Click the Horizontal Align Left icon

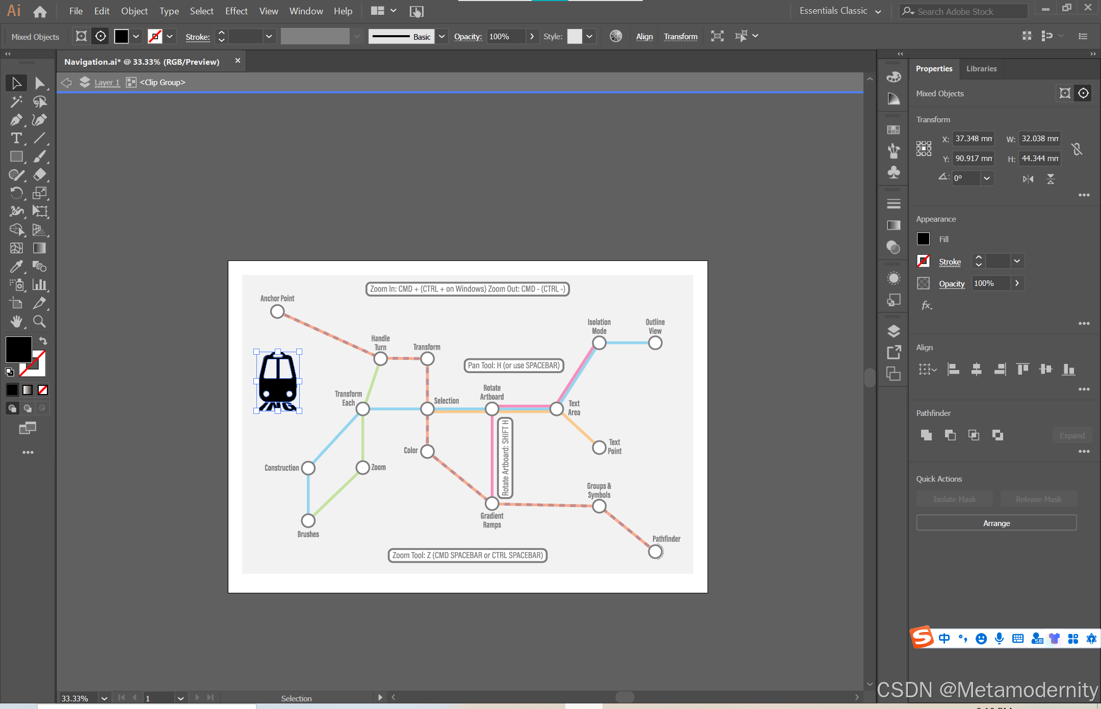(953, 370)
